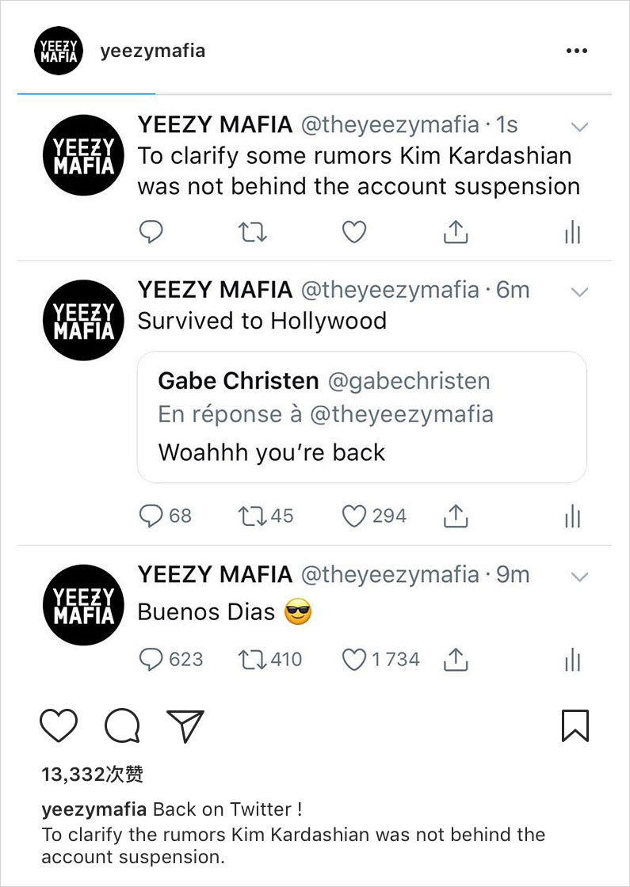The width and height of the screenshot is (630, 887).
Task: Open Gabe Christen's quoted tweet
Action: pyautogui.click(x=361, y=417)
